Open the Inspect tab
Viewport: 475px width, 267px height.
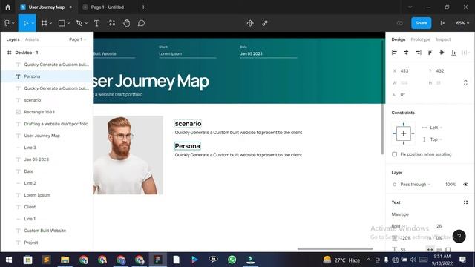pos(443,39)
